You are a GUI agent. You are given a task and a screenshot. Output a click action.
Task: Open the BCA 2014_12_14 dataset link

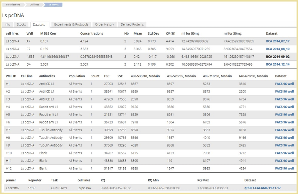(277, 64)
